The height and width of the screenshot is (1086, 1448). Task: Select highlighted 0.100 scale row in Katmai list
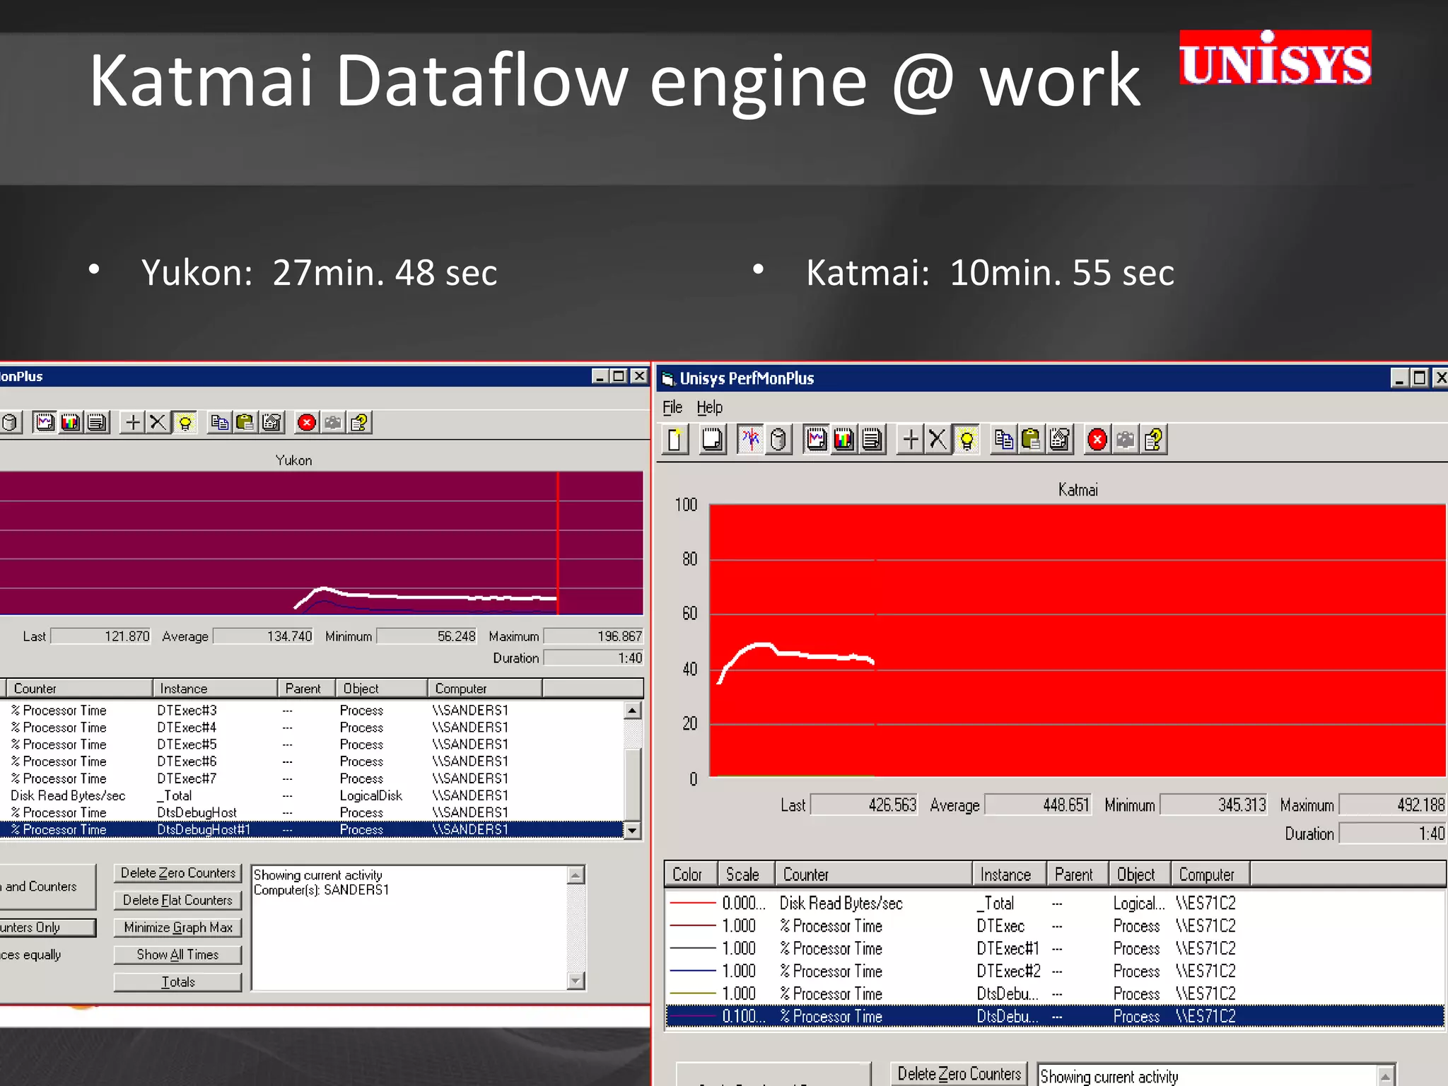tap(1055, 1017)
